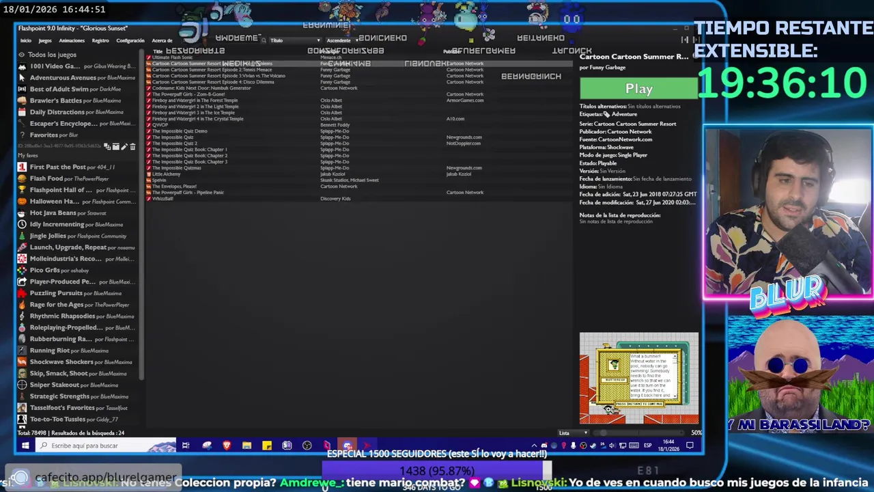The width and height of the screenshot is (874, 492).
Task: Export the Favorites playlist
Action: 116,146
